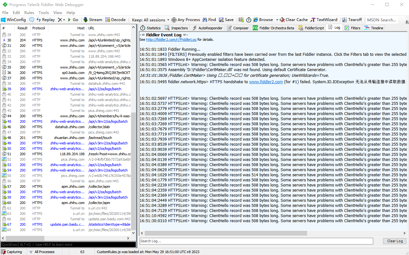The width and height of the screenshot is (409, 255).
Task: Switch to the Filters tab
Action: 352,28
